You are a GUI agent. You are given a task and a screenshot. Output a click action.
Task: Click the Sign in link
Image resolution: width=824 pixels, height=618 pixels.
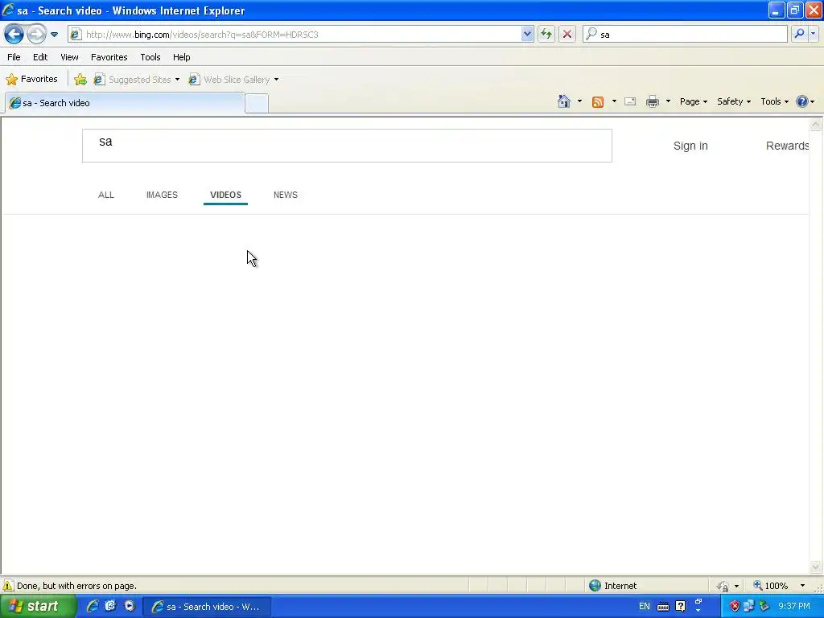pyautogui.click(x=690, y=146)
